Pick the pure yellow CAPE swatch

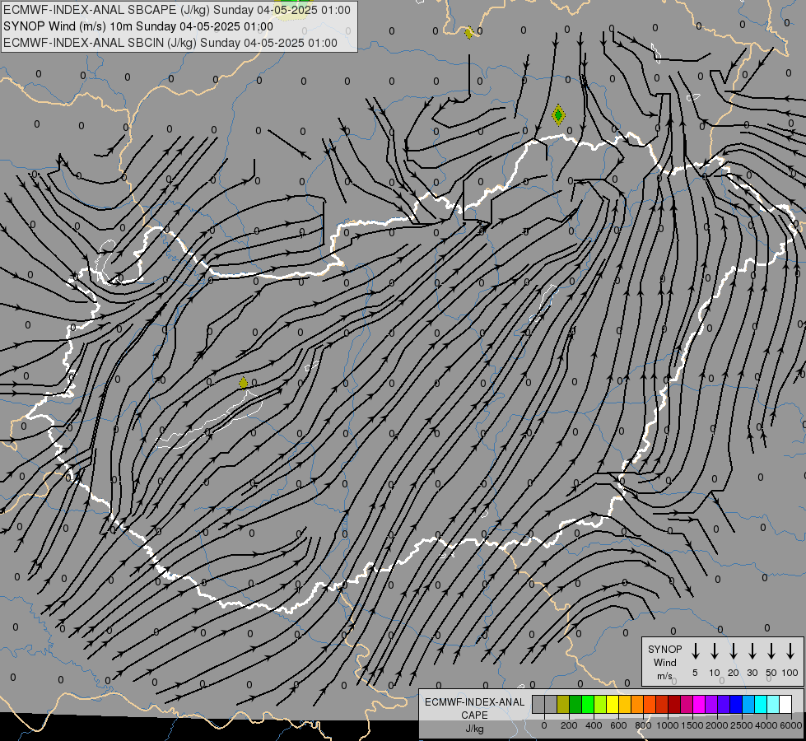pyautogui.click(x=613, y=704)
